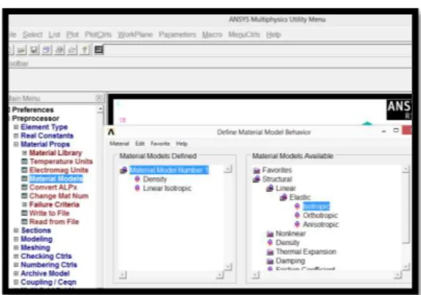Click the black icon beside command input

tap(99, 50)
